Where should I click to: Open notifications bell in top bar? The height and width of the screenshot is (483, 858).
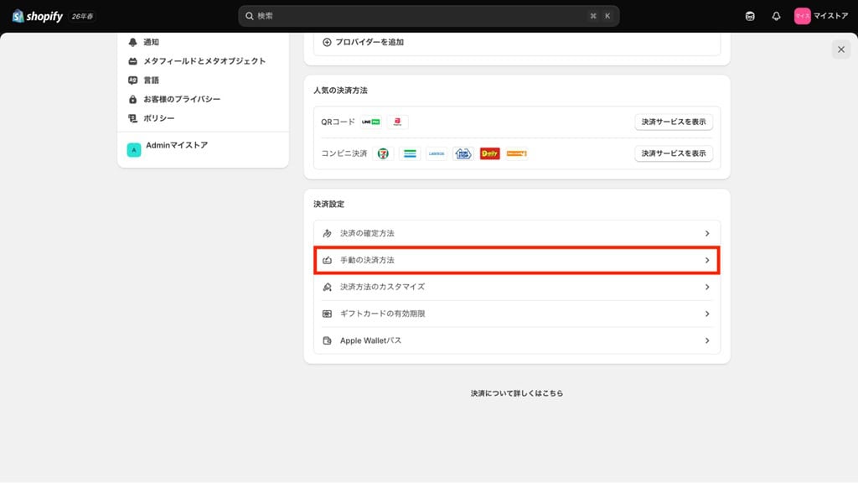point(776,16)
